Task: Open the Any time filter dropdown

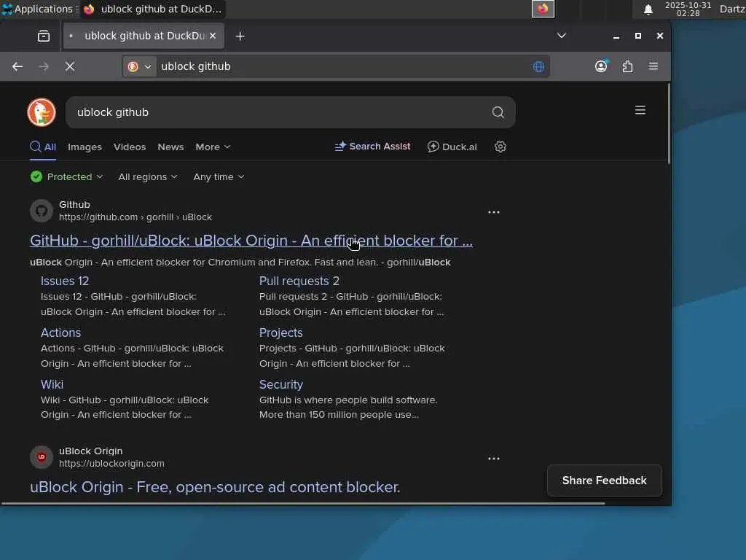Action: (x=219, y=176)
